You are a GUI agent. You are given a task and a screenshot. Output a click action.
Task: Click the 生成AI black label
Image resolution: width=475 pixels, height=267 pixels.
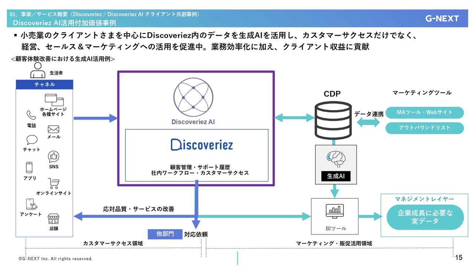336,177
